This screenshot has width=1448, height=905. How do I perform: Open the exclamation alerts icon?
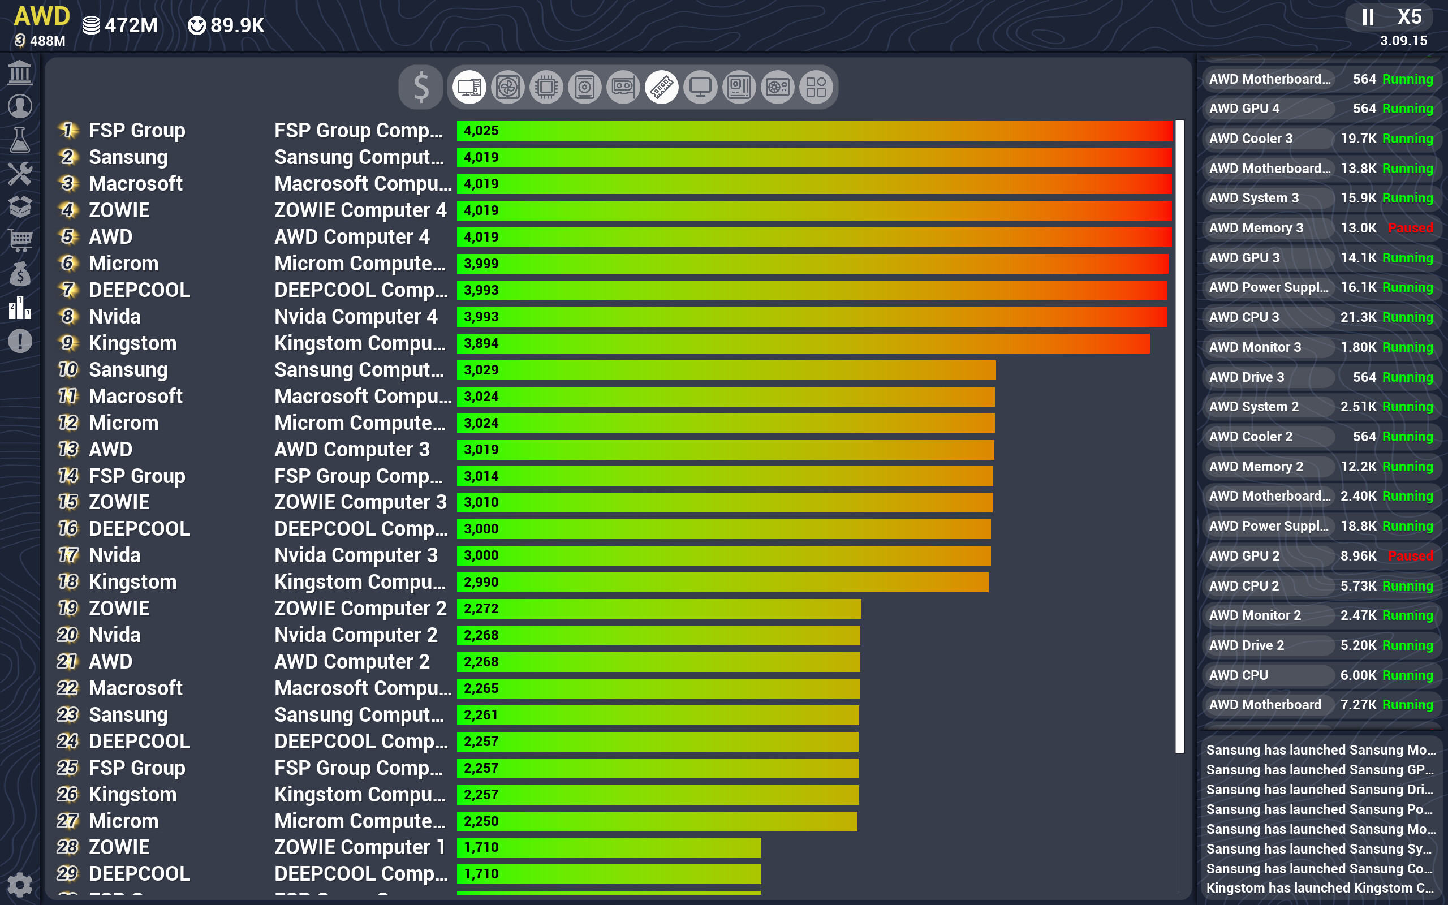[20, 342]
